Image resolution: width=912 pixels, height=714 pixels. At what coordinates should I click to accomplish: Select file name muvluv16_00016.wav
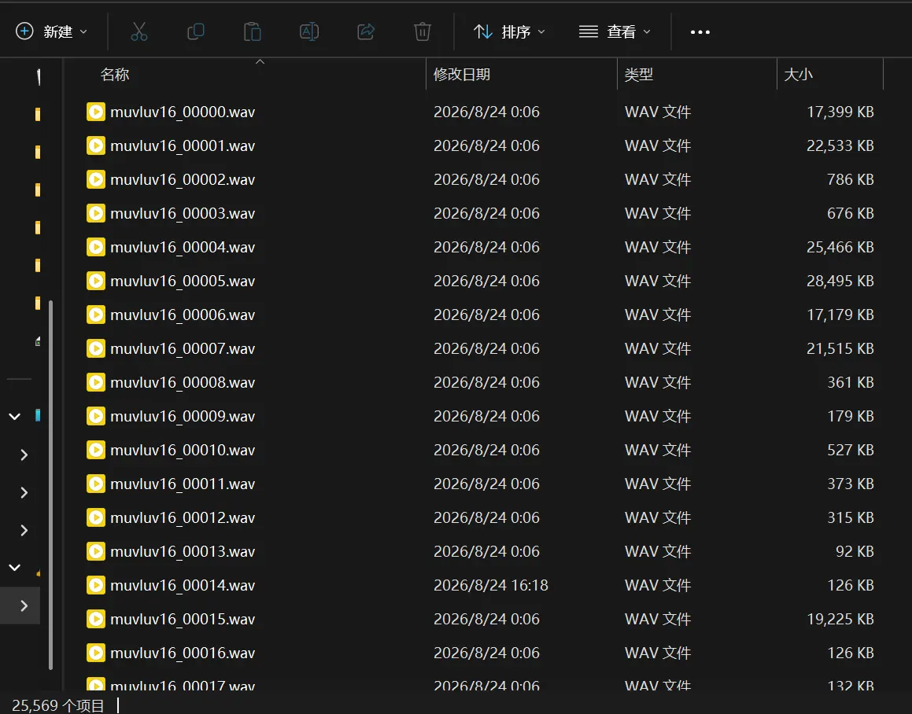coord(183,653)
